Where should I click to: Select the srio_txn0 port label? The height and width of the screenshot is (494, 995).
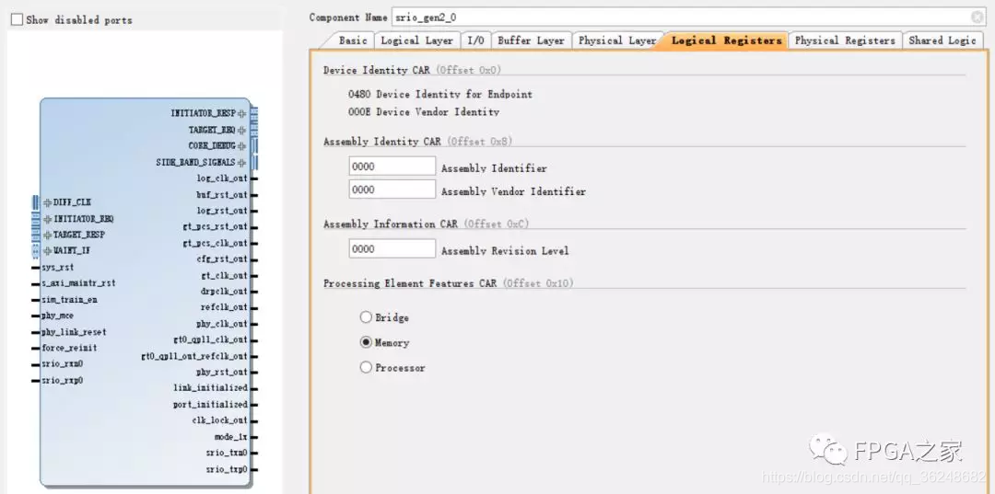[227, 453]
